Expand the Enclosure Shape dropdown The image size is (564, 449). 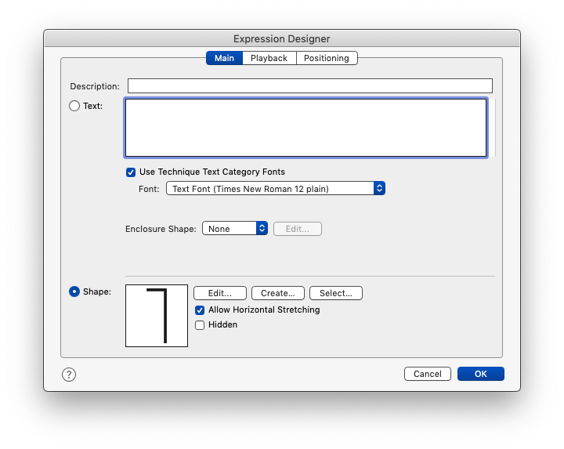235,229
